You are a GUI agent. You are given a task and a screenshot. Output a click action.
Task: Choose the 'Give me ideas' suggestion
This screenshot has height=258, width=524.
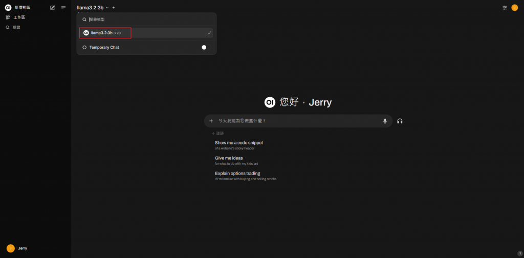click(x=236, y=160)
